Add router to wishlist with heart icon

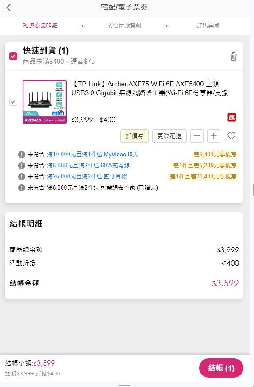pos(231,136)
